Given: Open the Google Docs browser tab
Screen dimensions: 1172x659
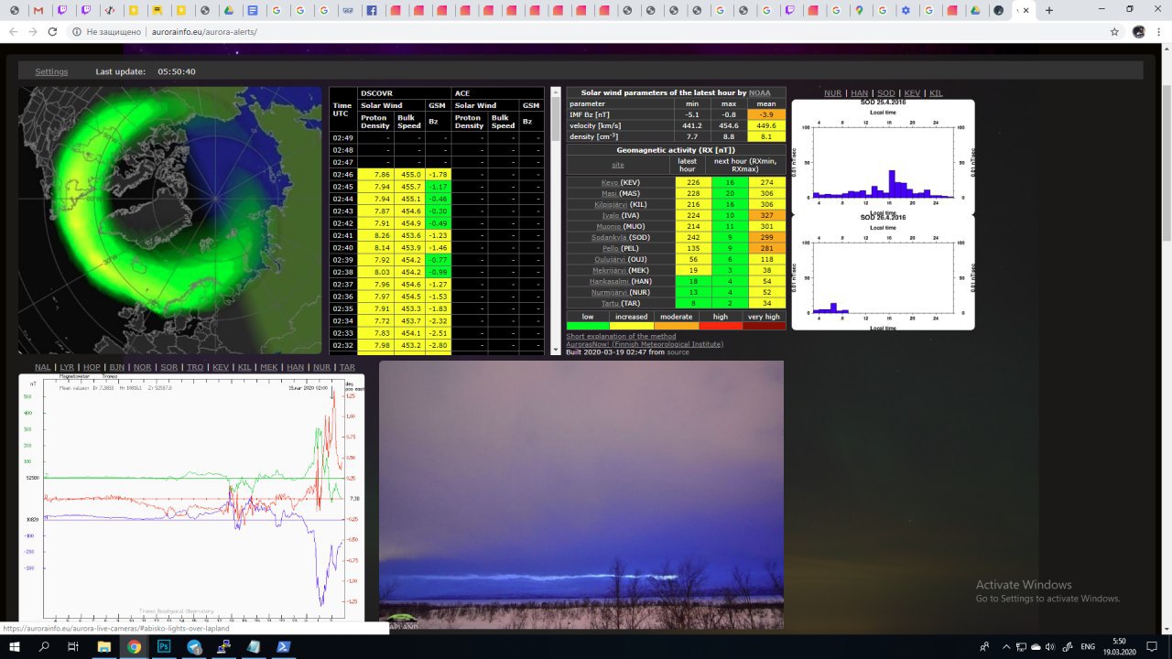Looking at the screenshot, I should [x=252, y=10].
